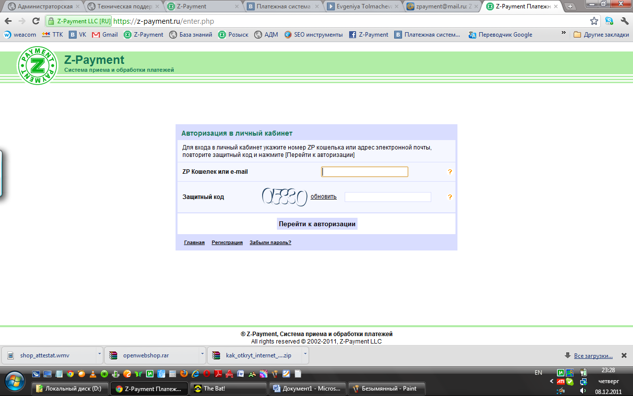Image resolution: width=633 pixels, height=396 pixels.
Task: Open dropdown for kak_otkryt_internet zip download
Action: click(x=305, y=355)
